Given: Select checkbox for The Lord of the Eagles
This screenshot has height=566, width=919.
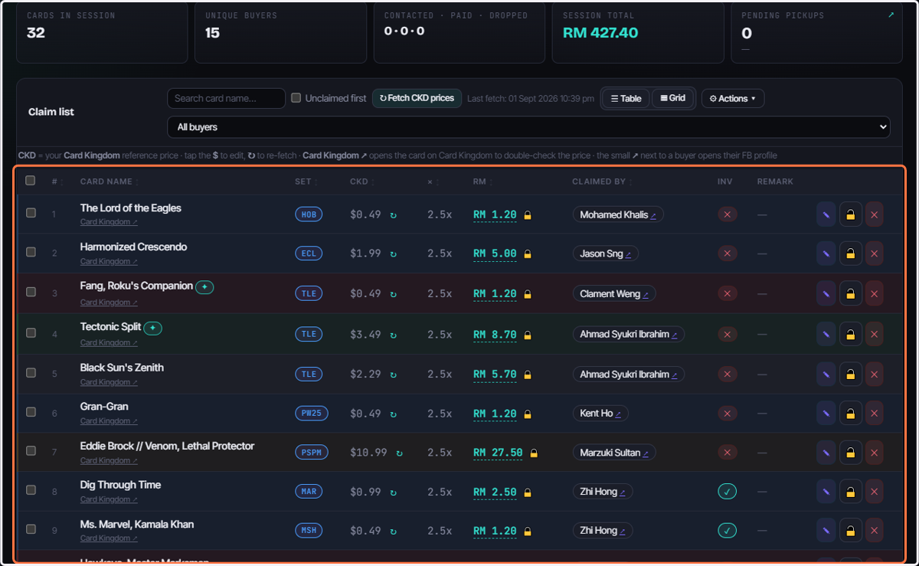Looking at the screenshot, I should tap(31, 213).
